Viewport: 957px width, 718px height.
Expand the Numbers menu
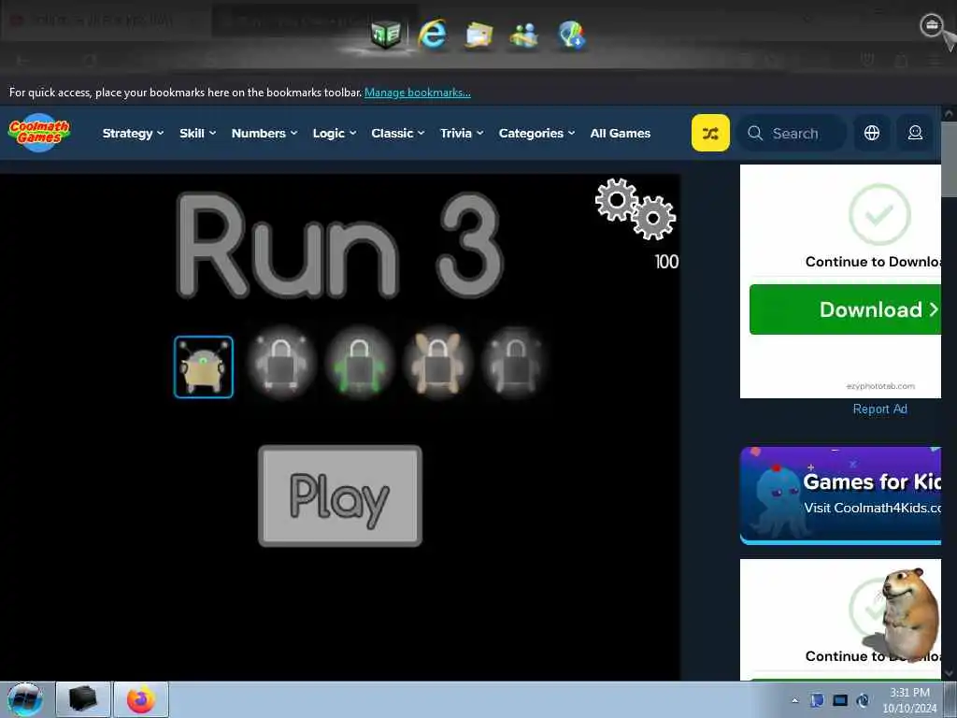[x=264, y=133]
